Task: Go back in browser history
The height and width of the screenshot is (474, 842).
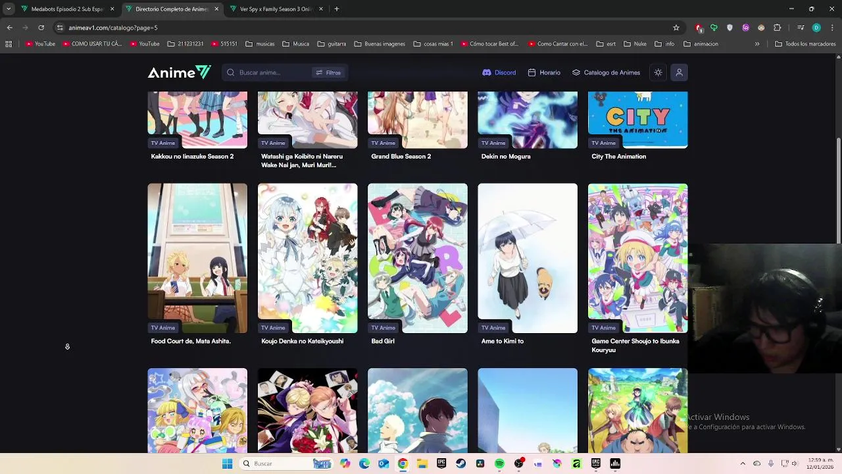Action: (x=9, y=28)
